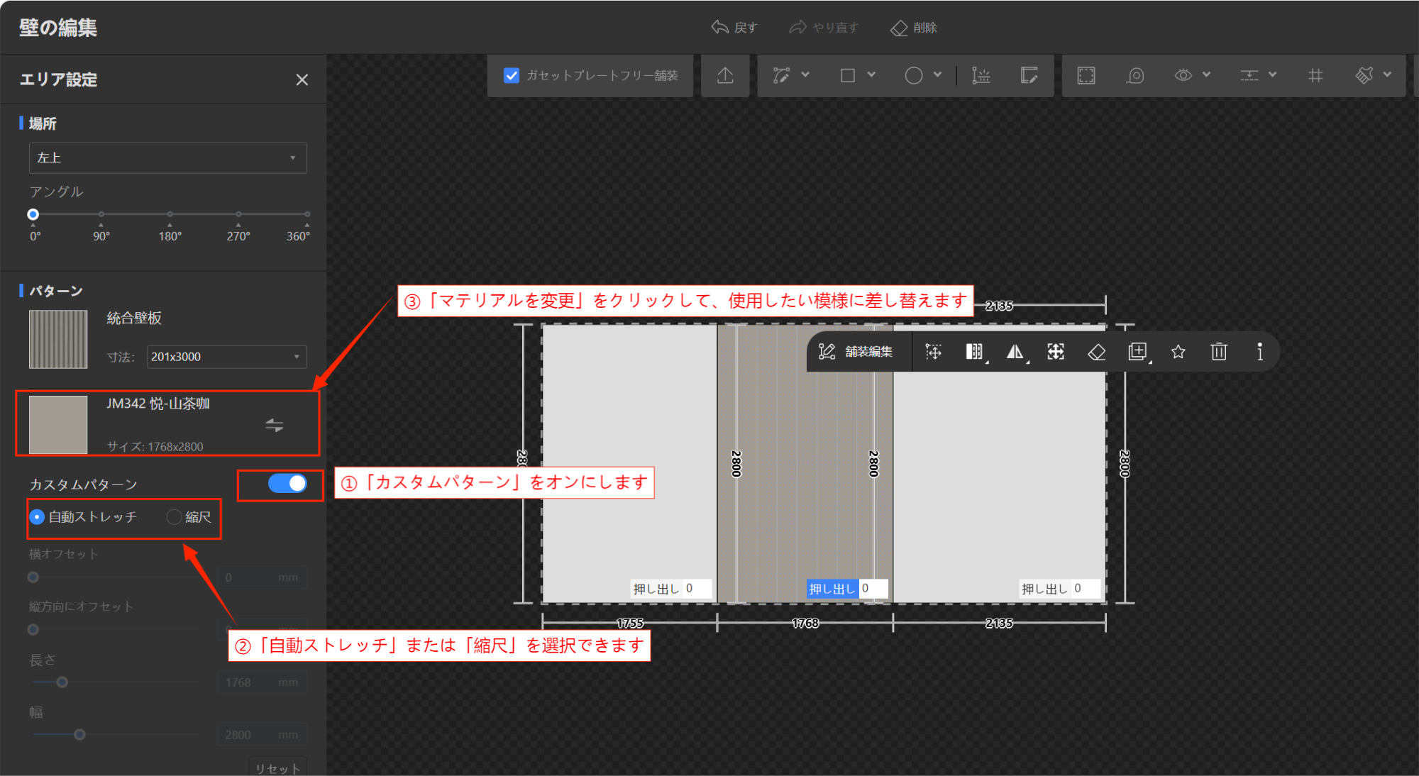The height and width of the screenshot is (776, 1419).
Task: Click the highlighted blue 押し出し value field
Action: click(873, 588)
